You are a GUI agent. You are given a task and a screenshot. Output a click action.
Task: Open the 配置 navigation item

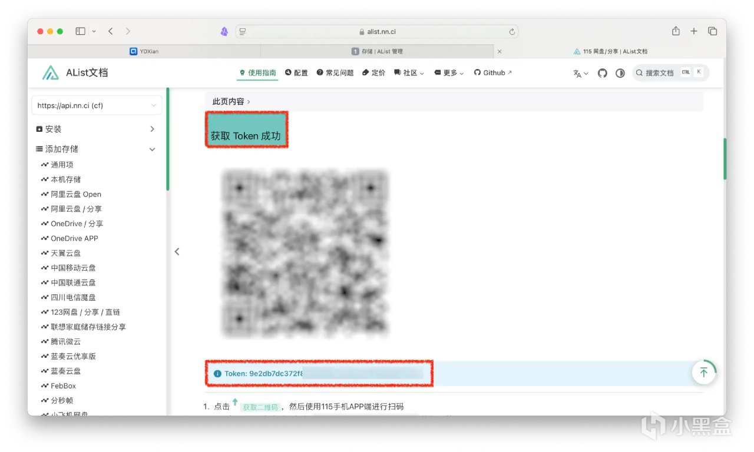(296, 73)
